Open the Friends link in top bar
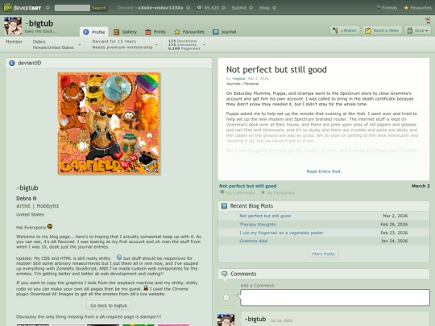The image size is (435, 326). pos(387,8)
